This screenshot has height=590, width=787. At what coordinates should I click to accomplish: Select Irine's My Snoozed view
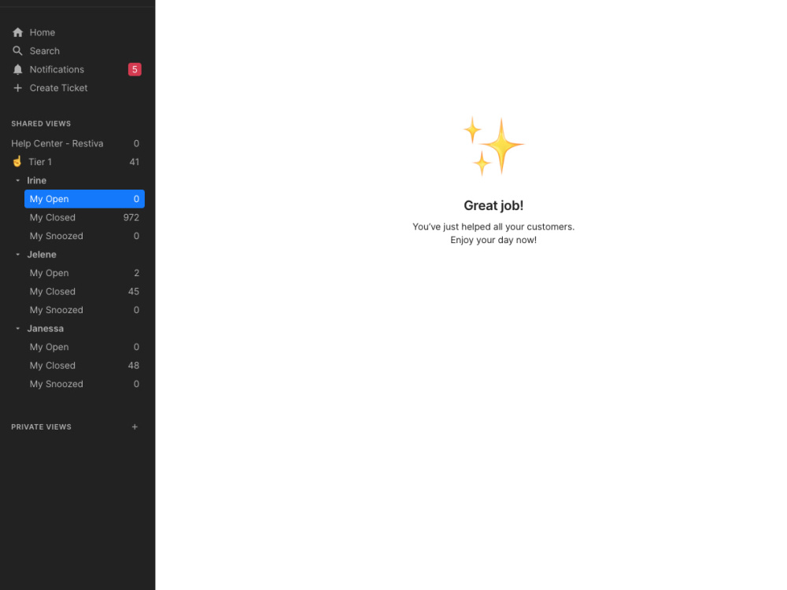pyautogui.click(x=84, y=236)
